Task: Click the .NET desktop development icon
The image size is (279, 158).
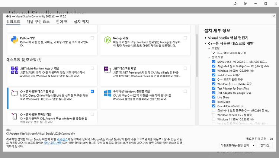Action: [x=107, y=70]
